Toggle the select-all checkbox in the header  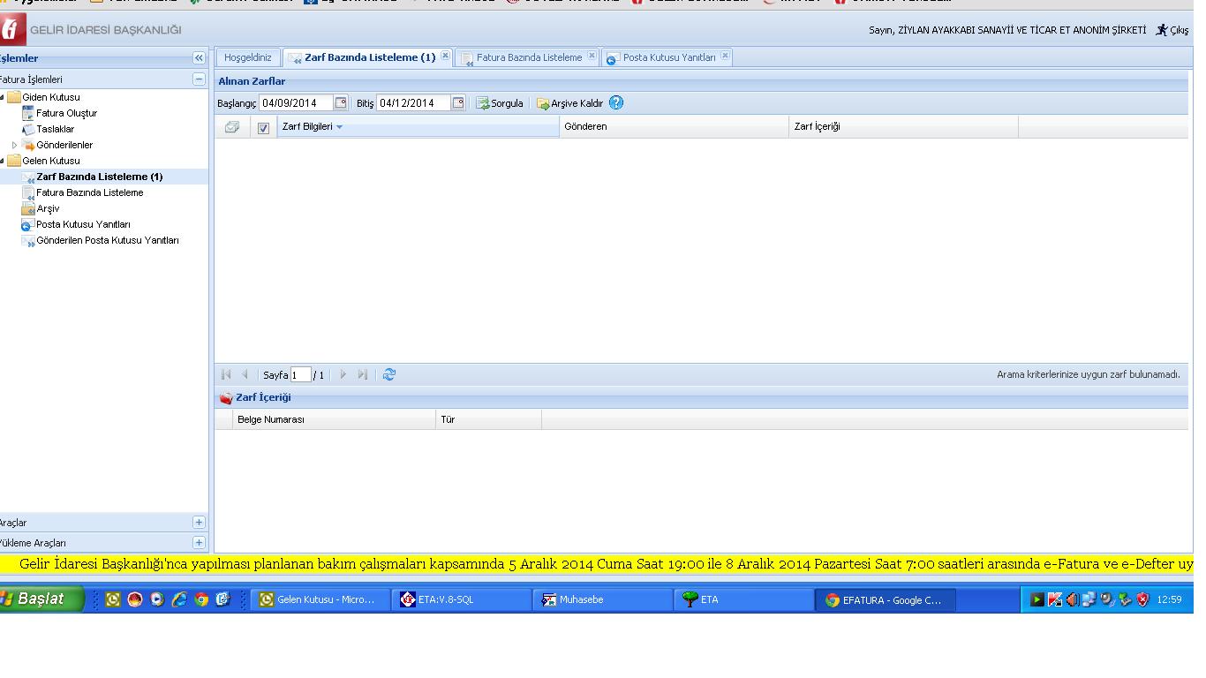[x=263, y=128]
